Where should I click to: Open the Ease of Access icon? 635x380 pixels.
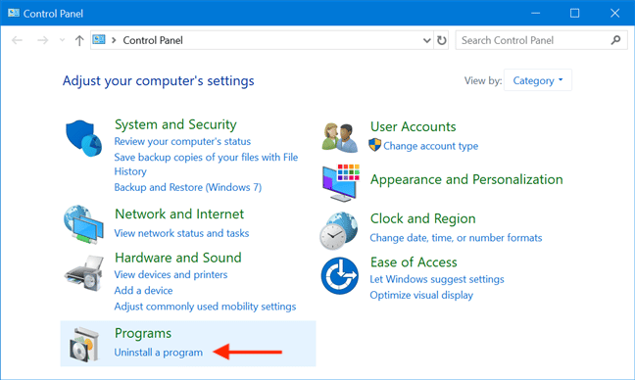(340, 276)
